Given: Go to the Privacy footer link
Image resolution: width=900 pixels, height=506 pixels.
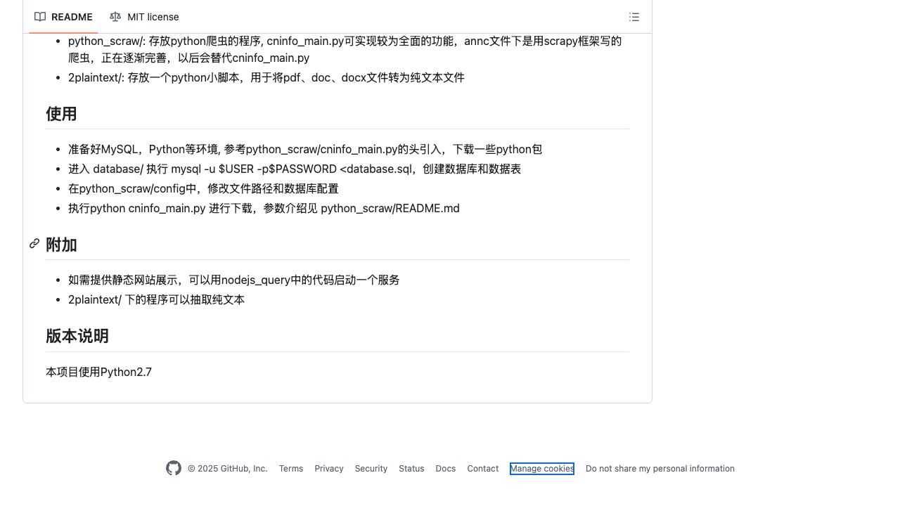Looking at the screenshot, I should (x=329, y=469).
